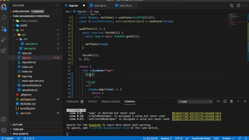Switch to the task.api.ts tab
Image resolution: width=249 pixels, height=140 pixels.
tap(100, 5)
